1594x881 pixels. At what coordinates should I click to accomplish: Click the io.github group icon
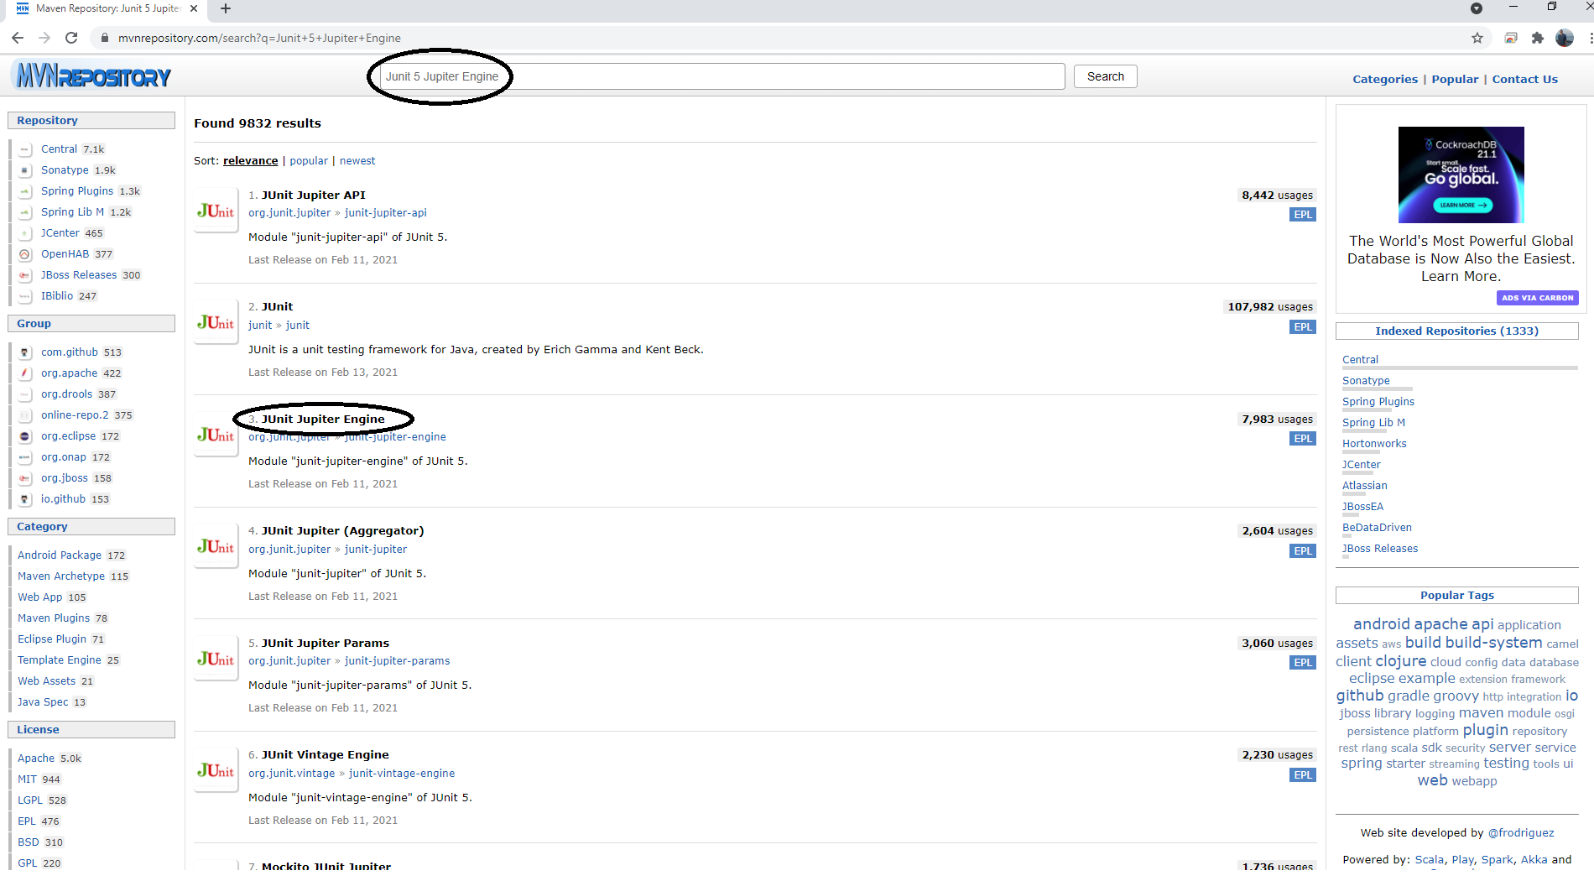tap(25, 499)
